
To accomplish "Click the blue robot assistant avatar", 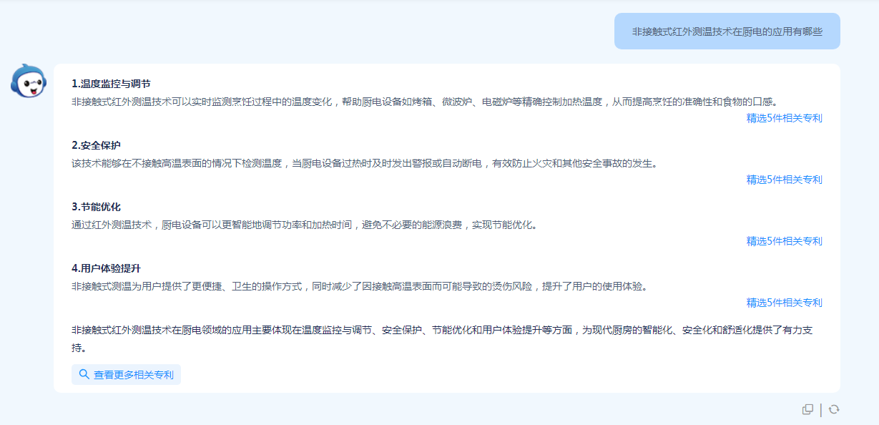I will [x=29, y=81].
